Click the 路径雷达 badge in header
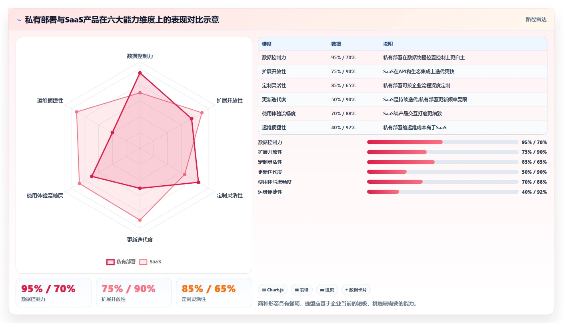Image resolution: width=563 pixels, height=323 pixels. click(x=536, y=19)
